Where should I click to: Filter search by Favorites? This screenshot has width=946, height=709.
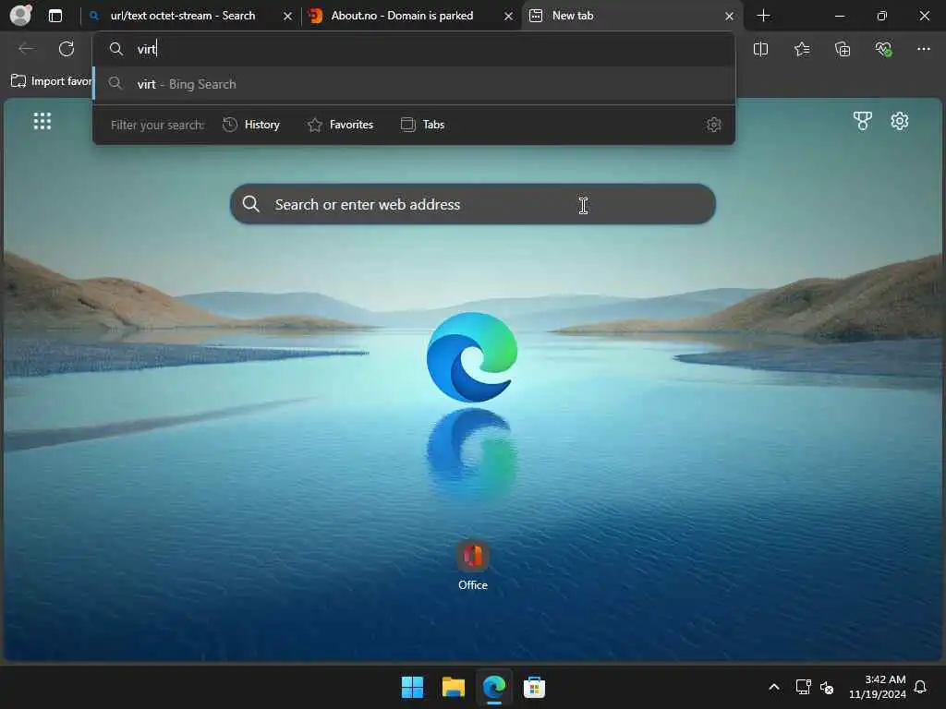tap(340, 125)
